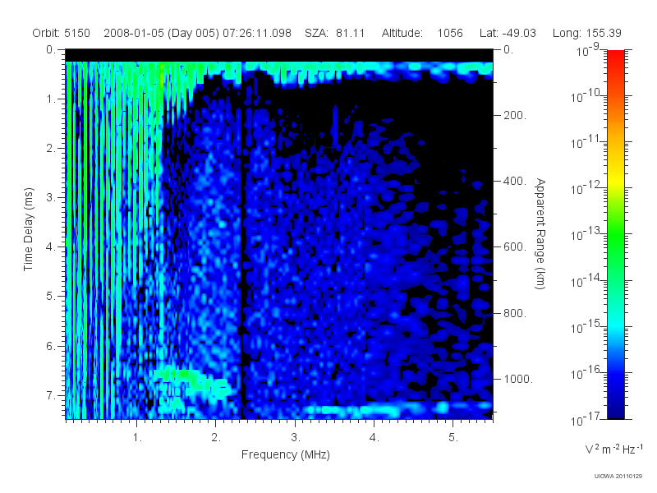
Task: Click color bar label '10⁻¹³'
Action: pyautogui.click(x=586, y=234)
